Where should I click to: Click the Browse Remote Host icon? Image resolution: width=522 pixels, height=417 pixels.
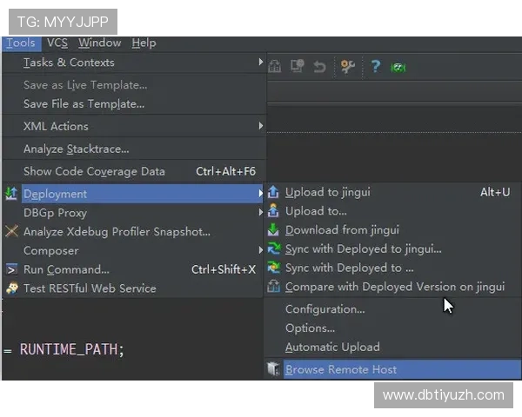point(273,369)
